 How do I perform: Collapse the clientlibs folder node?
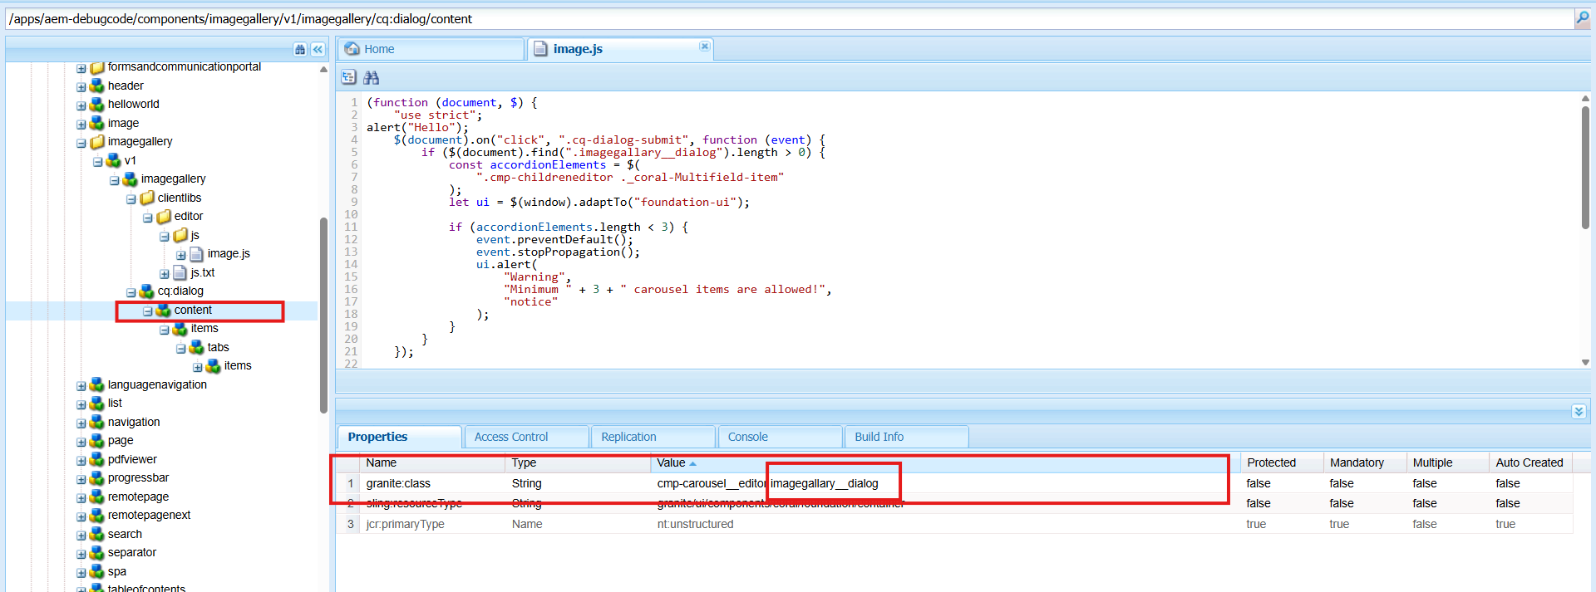(x=131, y=199)
